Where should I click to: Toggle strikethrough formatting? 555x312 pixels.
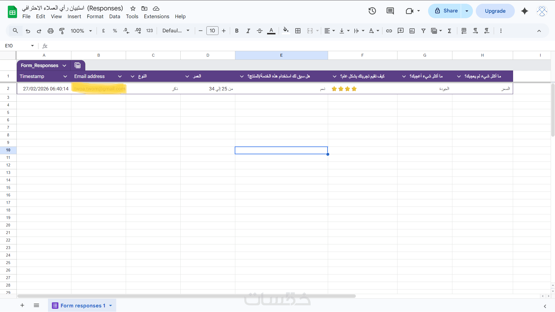coord(260,31)
